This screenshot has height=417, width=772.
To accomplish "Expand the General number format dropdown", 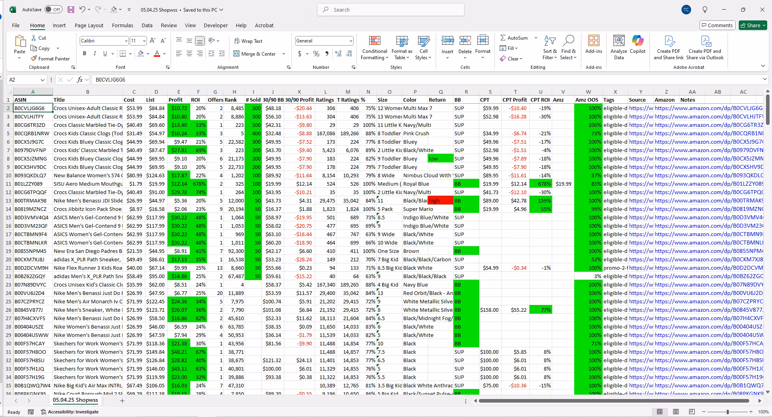I will 351,41.
